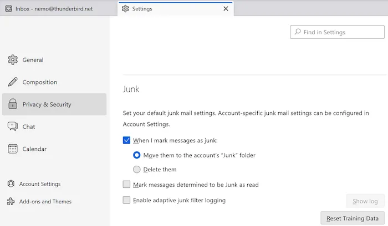Click the Chat speech bubble icon
The width and height of the screenshot is (388, 226).
click(x=12, y=127)
